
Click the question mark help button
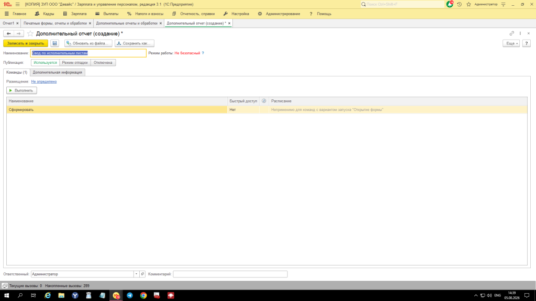click(x=527, y=43)
